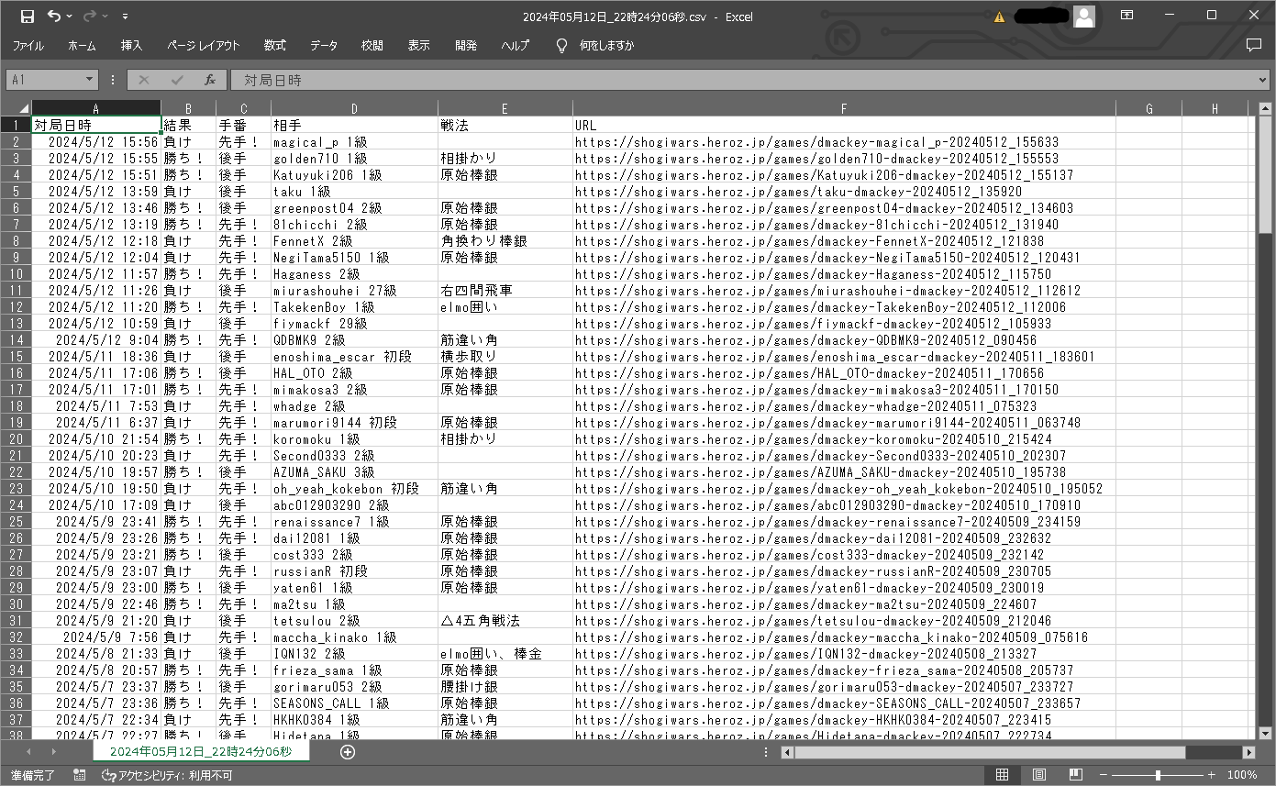Viewport: 1276px width, 786px height.
Task: Click the horizontal scrollbar right arrow
Action: pos(1248,752)
